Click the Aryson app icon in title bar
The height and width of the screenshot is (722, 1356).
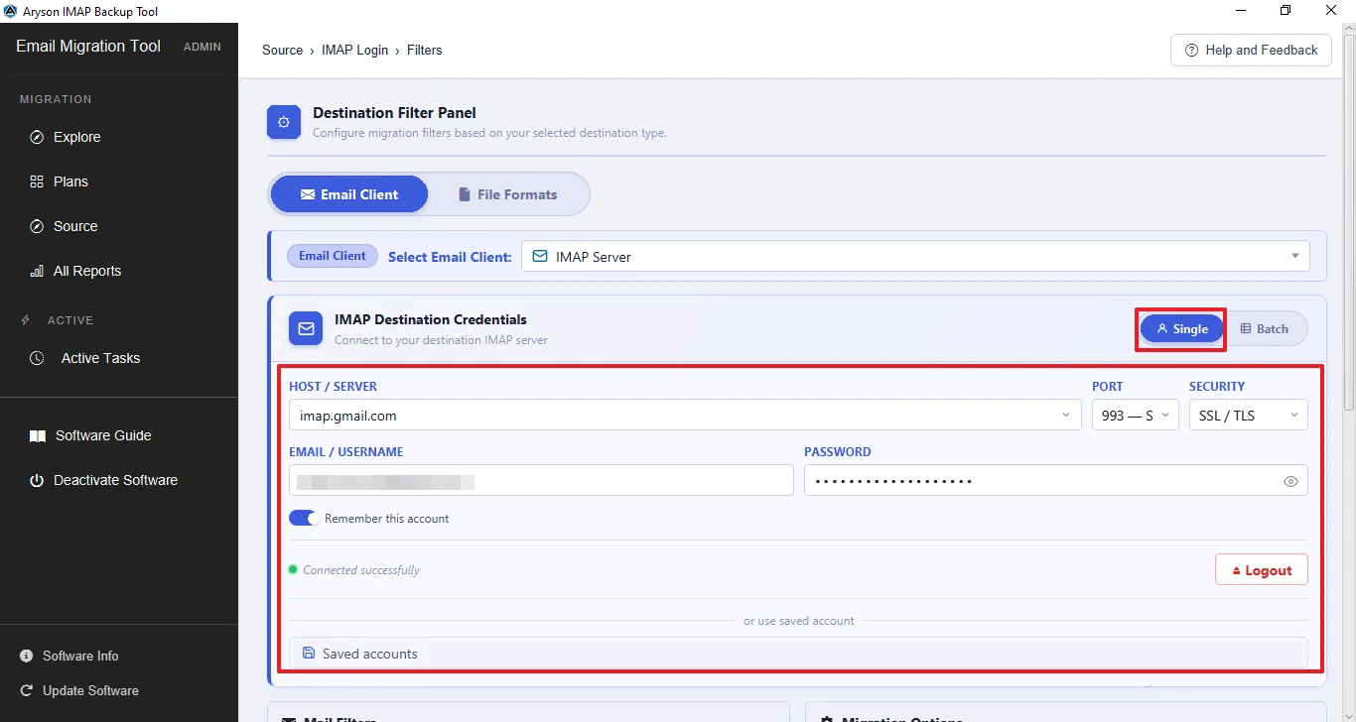tap(11, 11)
